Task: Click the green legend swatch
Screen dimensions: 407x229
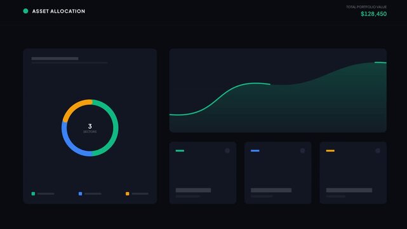Action: pyautogui.click(x=33, y=193)
